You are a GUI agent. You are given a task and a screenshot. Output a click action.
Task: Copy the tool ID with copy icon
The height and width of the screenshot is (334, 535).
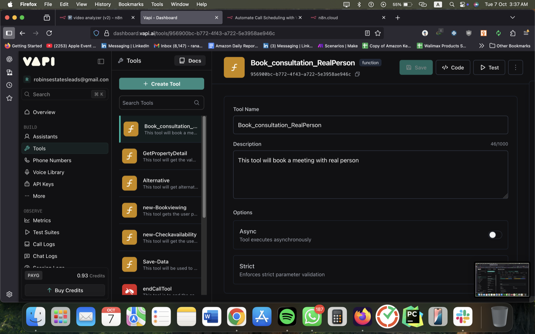pos(357,74)
